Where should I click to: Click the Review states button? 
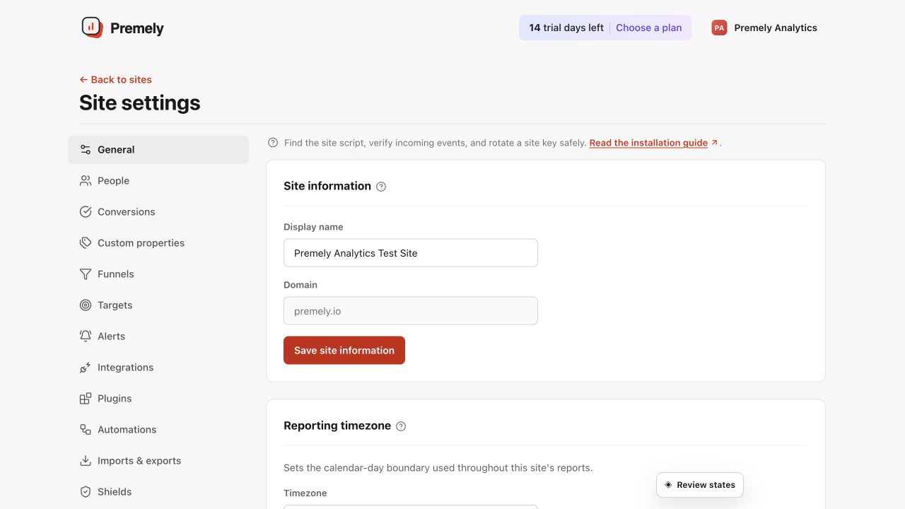(x=700, y=485)
